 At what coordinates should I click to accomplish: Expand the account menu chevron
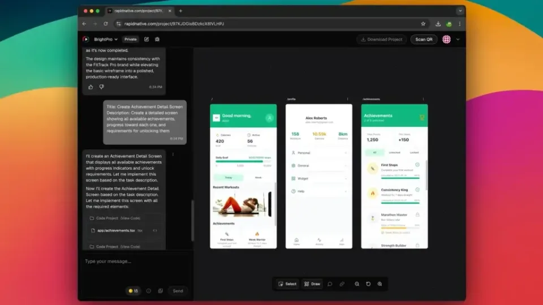tap(458, 39)
